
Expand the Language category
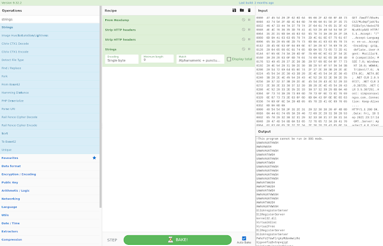click(x=50, y=207)
